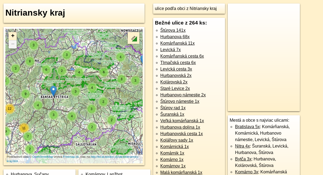The image size is (323, 175).
Task: Open the Hurbanova 68x link
Action: (175, 37)
